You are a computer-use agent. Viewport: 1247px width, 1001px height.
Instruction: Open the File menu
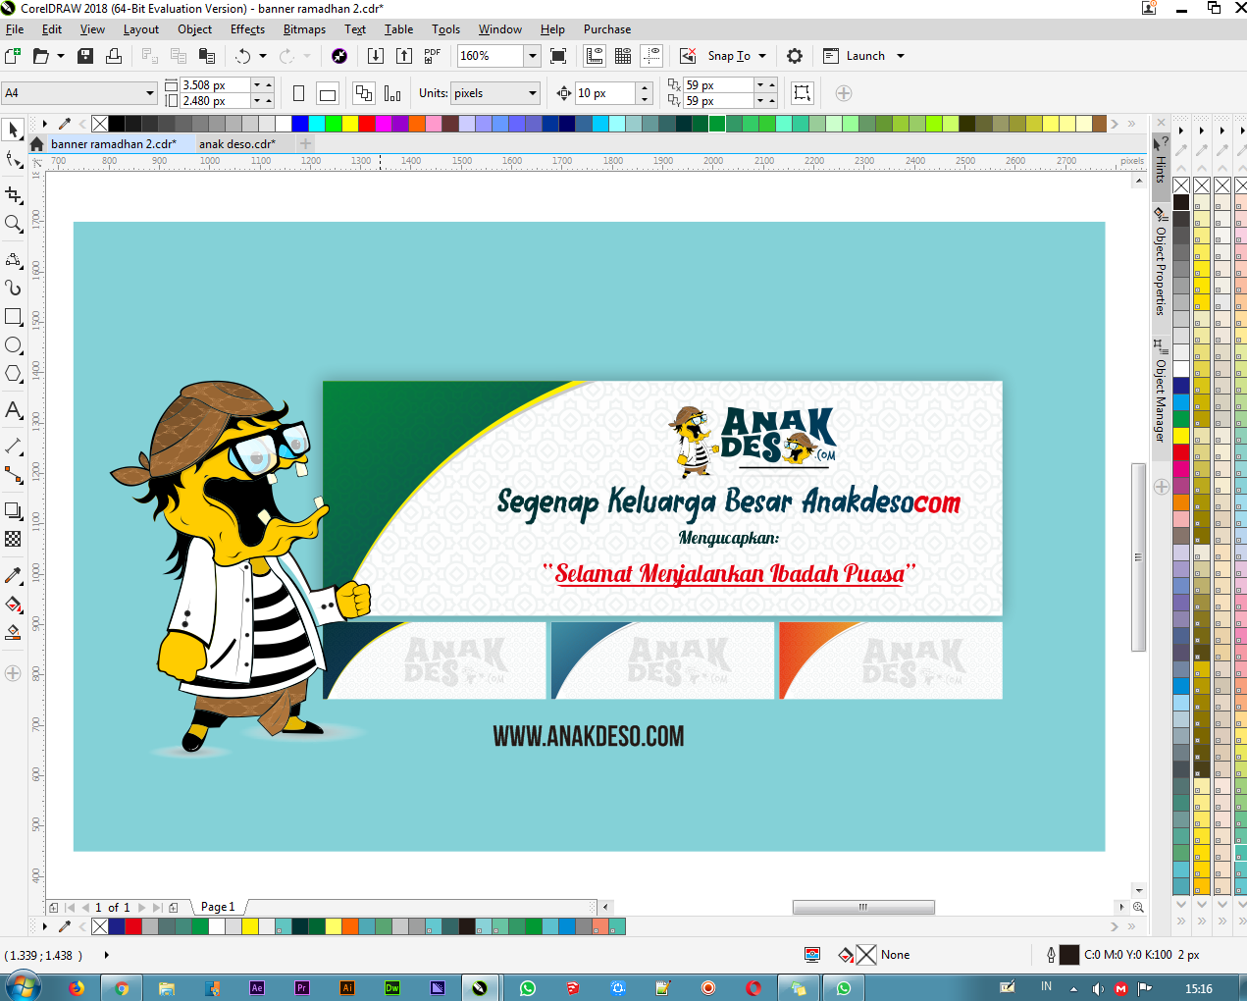[15, 29]
